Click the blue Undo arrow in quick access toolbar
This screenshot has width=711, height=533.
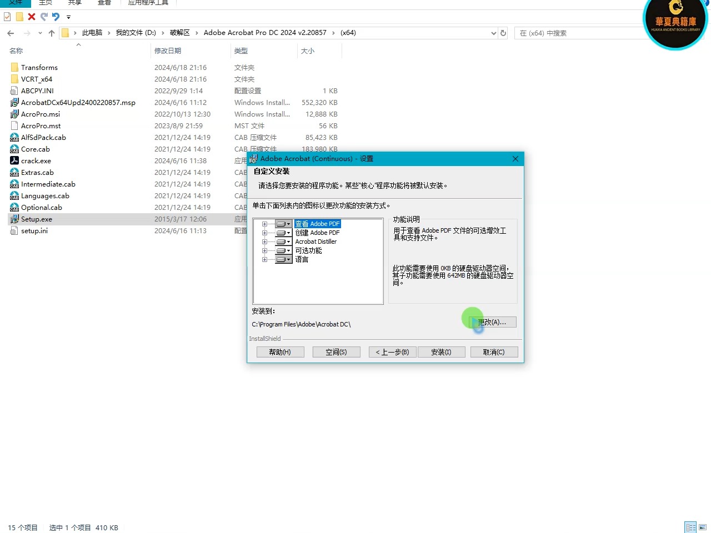pos(56,17)
